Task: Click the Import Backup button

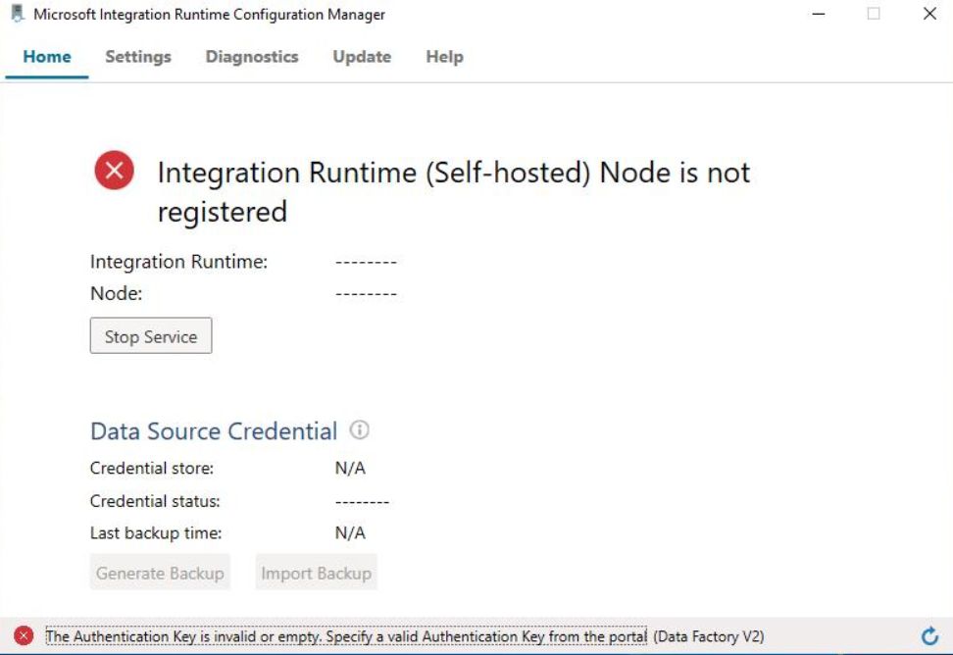Action: tap(316, 573)
